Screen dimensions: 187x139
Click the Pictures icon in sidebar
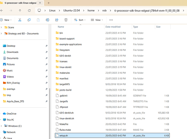point(4,64)
